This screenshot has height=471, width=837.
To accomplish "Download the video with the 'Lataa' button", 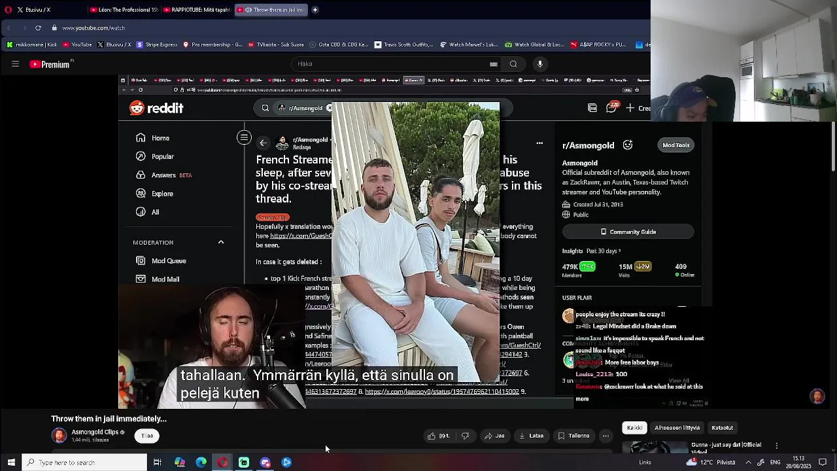I will (x=531, y=436).
